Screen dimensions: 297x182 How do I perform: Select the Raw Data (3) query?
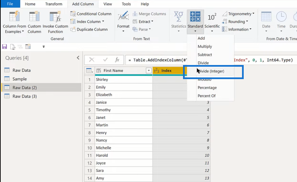pos(42,97)
